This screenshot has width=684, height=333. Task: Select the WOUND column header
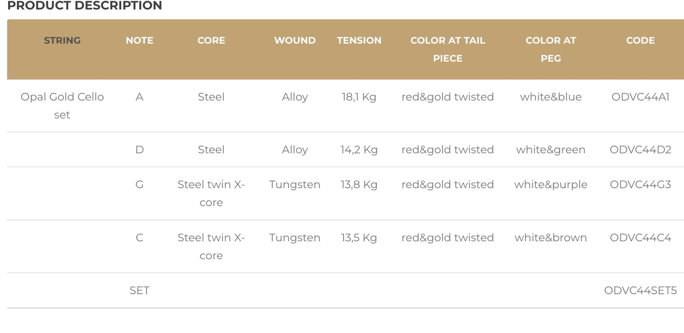[x=295, y=41]
